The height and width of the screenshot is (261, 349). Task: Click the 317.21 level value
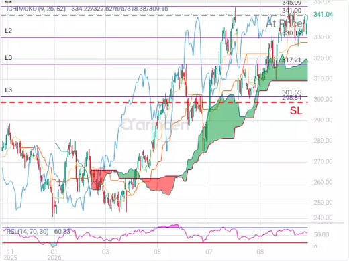point(291,60)
